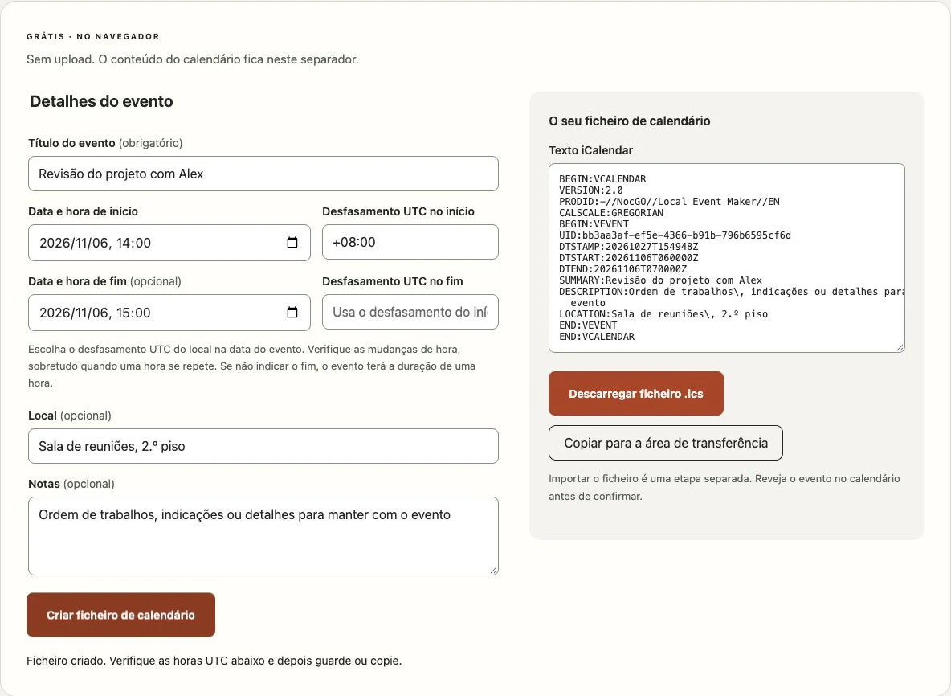This screenshot has height=696, width=951.
Task: Click the PRODID line in calendar text
Action: point(669,202)
